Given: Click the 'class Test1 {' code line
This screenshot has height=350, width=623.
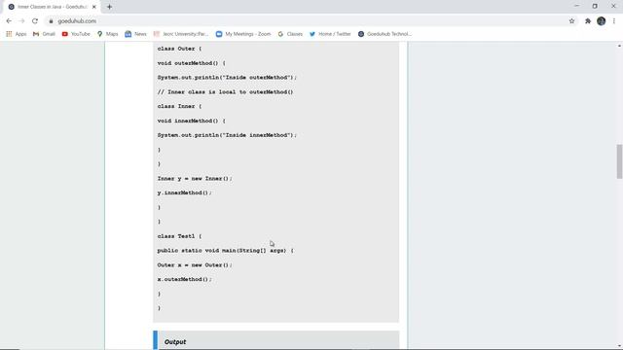Looking at the screenshot, I should pos(179,236).
